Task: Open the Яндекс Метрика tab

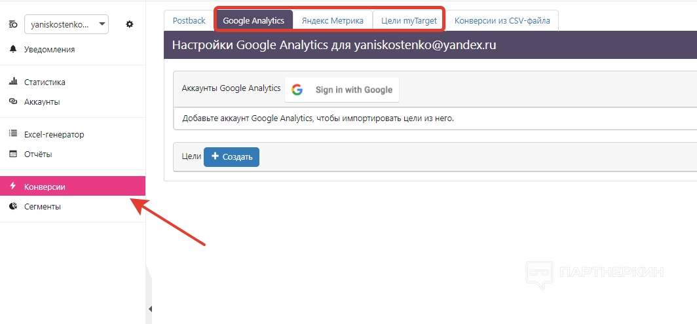Action: pos(332,20)
